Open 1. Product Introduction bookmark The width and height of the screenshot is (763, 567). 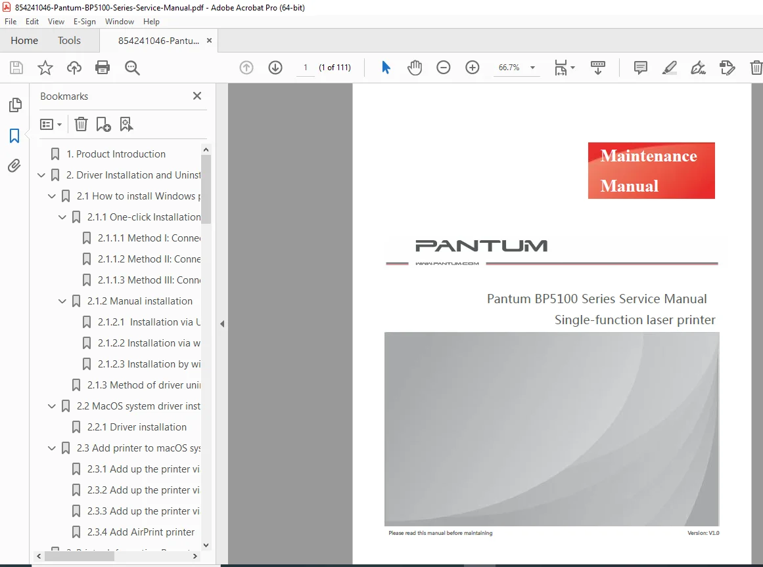click(x=116, y=154)
